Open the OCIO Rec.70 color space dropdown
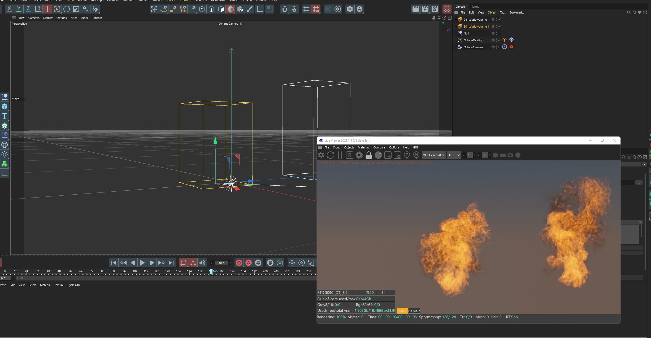Viewport: 651px width, 338px height. pyautogui.click(x=433, y=155)
